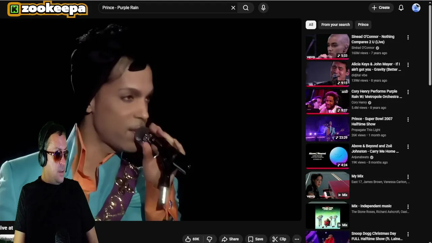Open thumbnail of Cory Henry Purple Rain video
Image resolution: width=432 pixels, height=243 pixels.
[327, 101]
